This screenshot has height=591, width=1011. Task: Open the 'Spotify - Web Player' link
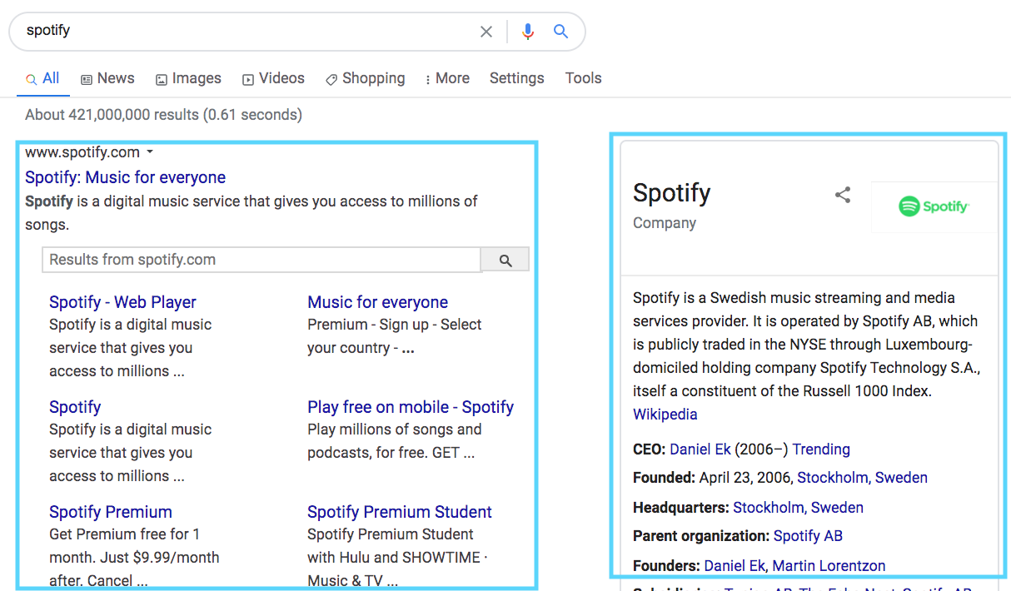click(x=122, y=302)
